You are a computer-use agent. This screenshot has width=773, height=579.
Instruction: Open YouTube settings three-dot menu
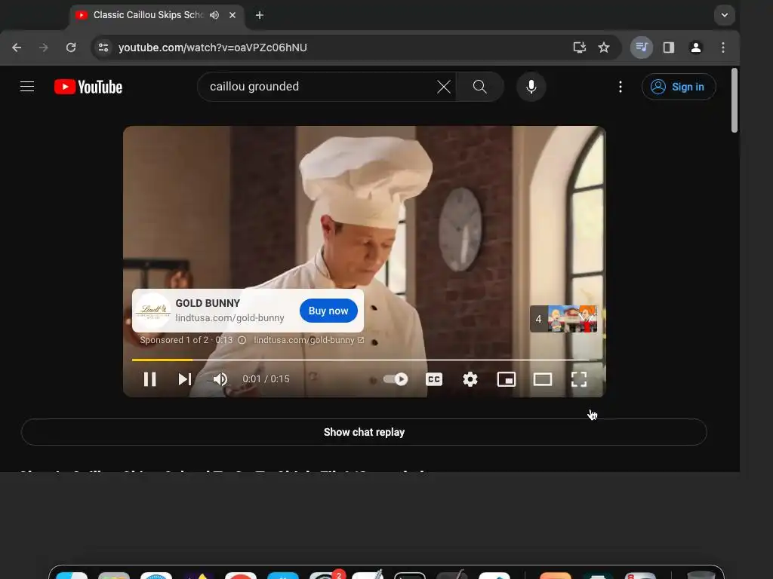[x=621, y=87]
